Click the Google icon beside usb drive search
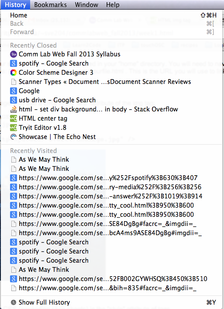This screenshot has height=309, width=224. click(14, 100)
